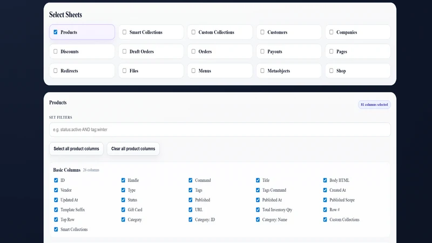Select the Smart Collections sheet card
This screenshot has height=243, width=432.
pyautogui.click(x=151, y=32)
